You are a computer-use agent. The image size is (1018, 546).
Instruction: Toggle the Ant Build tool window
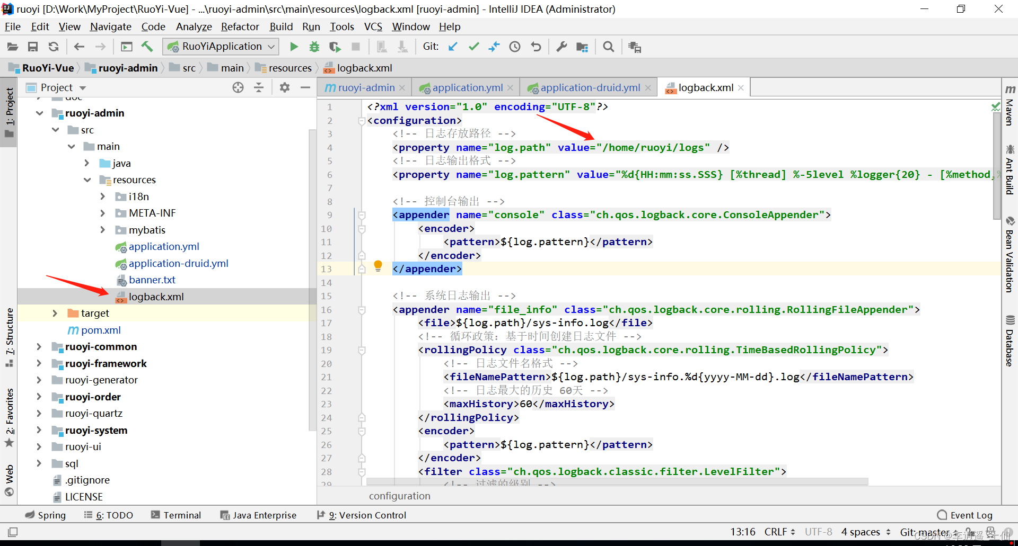(x=1010, y=169)
